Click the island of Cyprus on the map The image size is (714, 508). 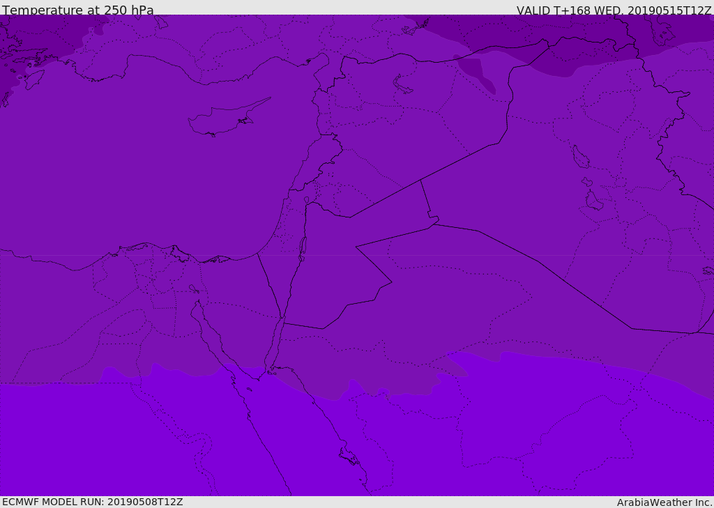pos(228,118)
